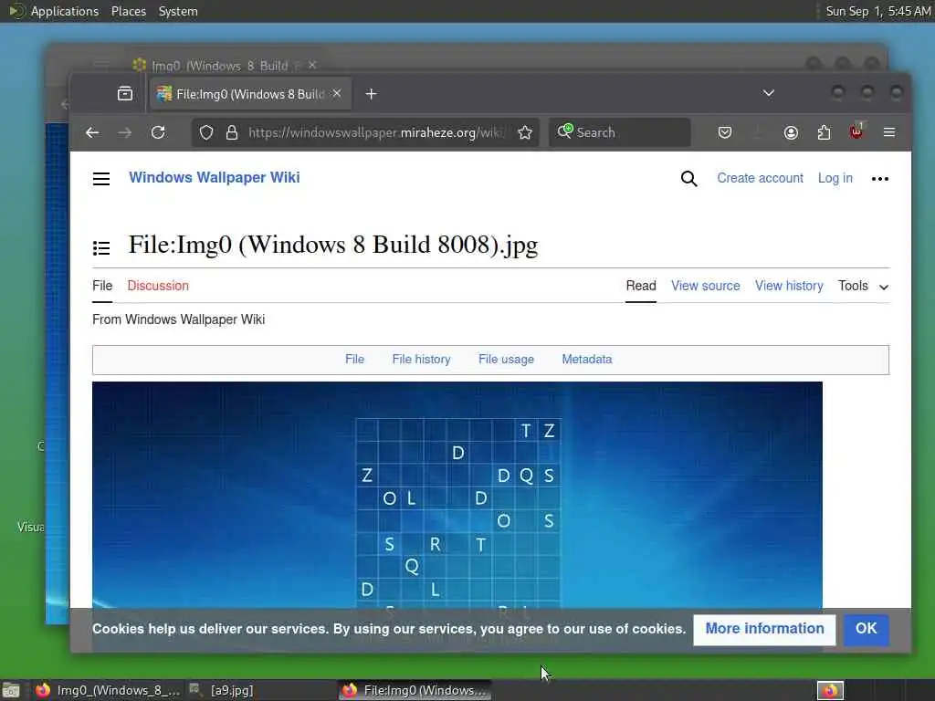935x701 pixels.
Task: Accept cookies with OK button
Action: point(866,629)
